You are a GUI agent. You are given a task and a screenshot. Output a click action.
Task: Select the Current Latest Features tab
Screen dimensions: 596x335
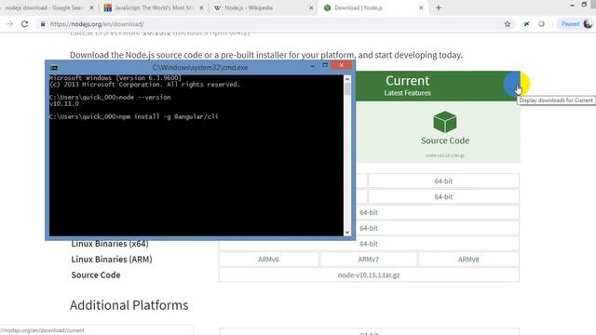407,86
